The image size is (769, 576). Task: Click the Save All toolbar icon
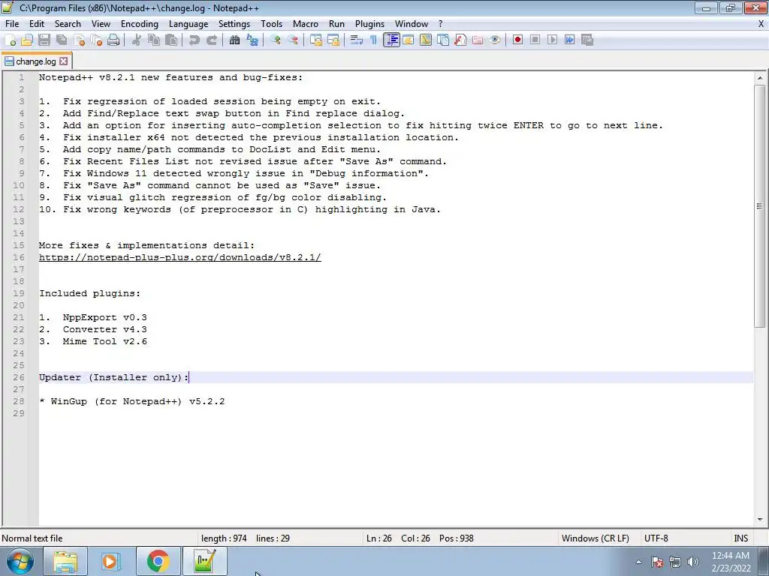pos(62,40)
